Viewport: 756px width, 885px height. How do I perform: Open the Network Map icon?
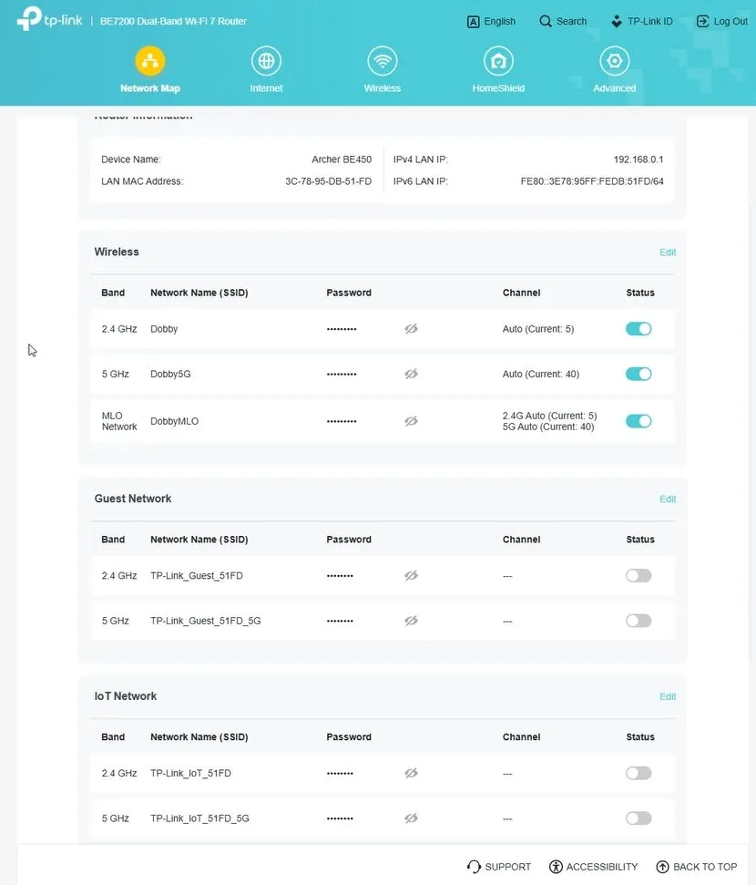click(x=150, y=62)
